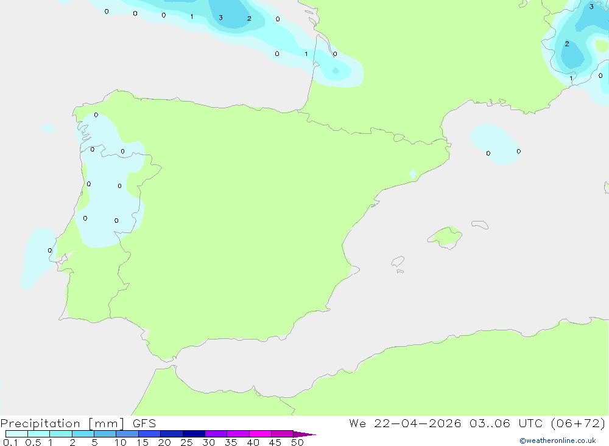Click the "35" legend scale label
609x446 pixels.
(231, 442)
